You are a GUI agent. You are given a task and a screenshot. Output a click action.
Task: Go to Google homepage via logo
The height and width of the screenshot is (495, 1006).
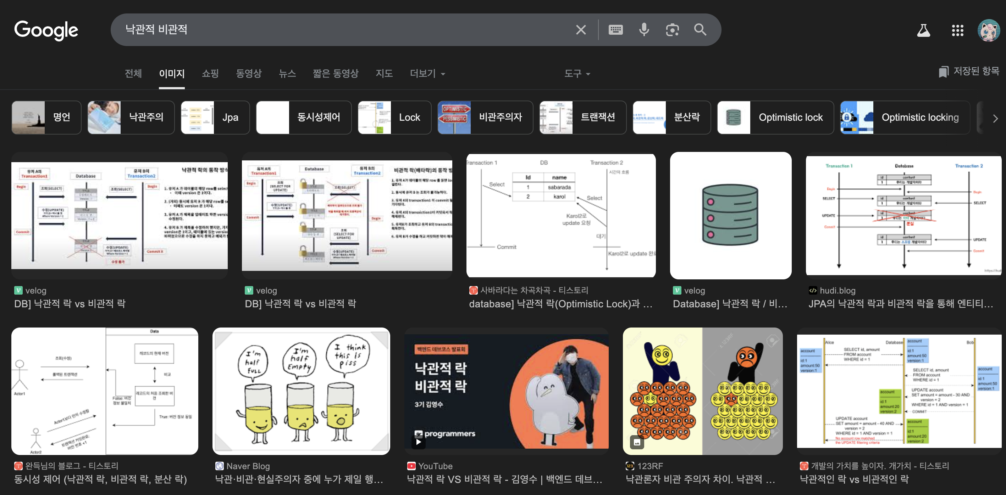click(x=46, y=30)
